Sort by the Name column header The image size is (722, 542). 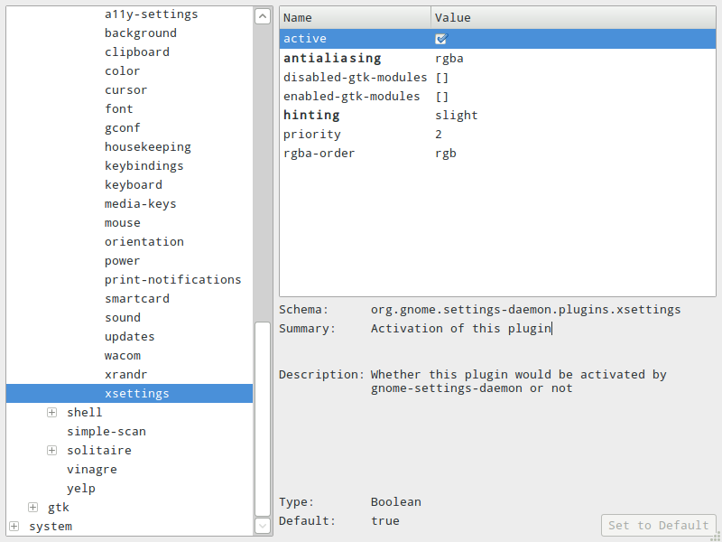(355, 18)
